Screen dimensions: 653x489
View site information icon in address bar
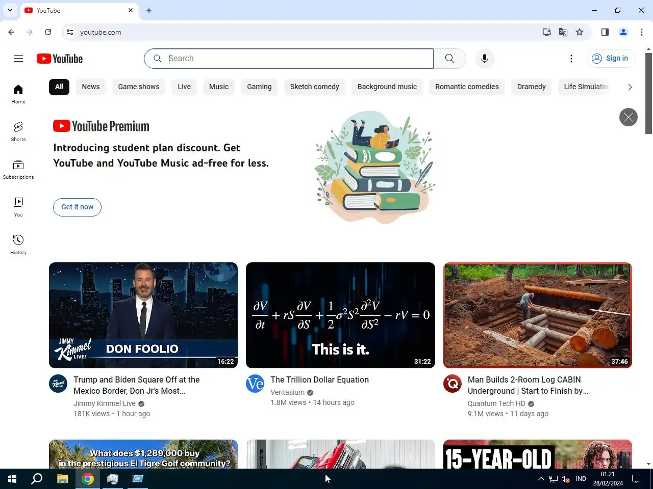point(70,32)
